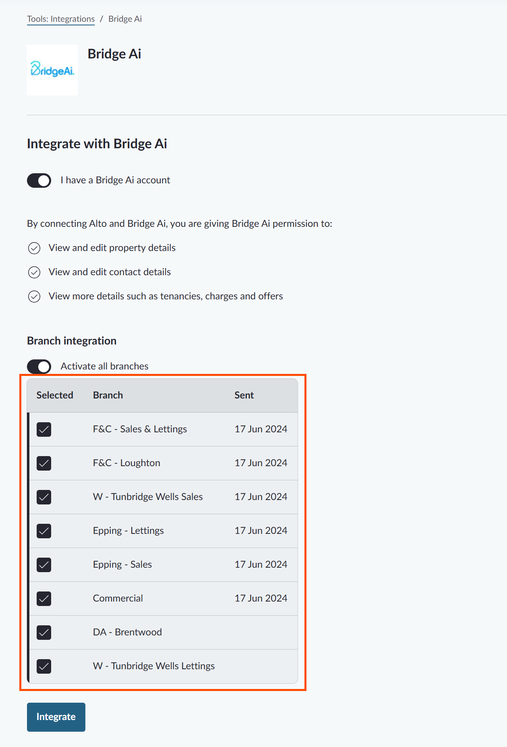Select the 'Epping - Lettings' branch name
This screenshot has width=507, height=747.
(x=128, y=531)
